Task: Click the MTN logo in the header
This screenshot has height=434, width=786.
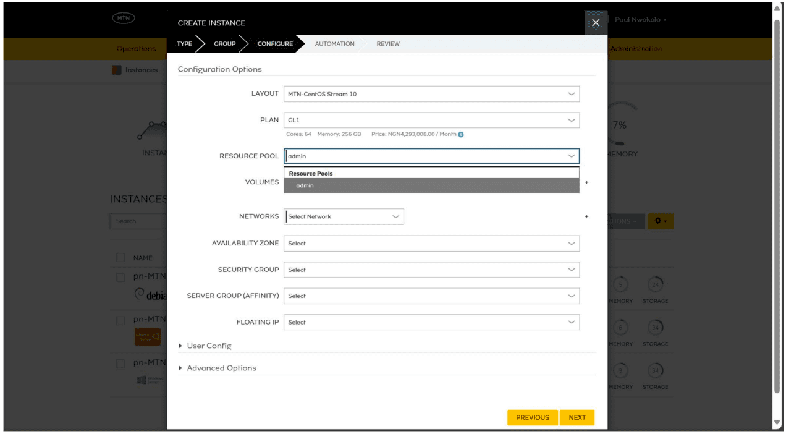Action: pyautogui.click(x=124, y=19)
